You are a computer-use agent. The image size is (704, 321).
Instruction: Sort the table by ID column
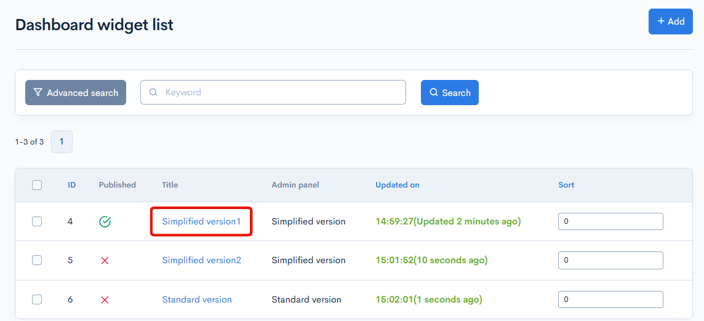[x=72, y=184]
